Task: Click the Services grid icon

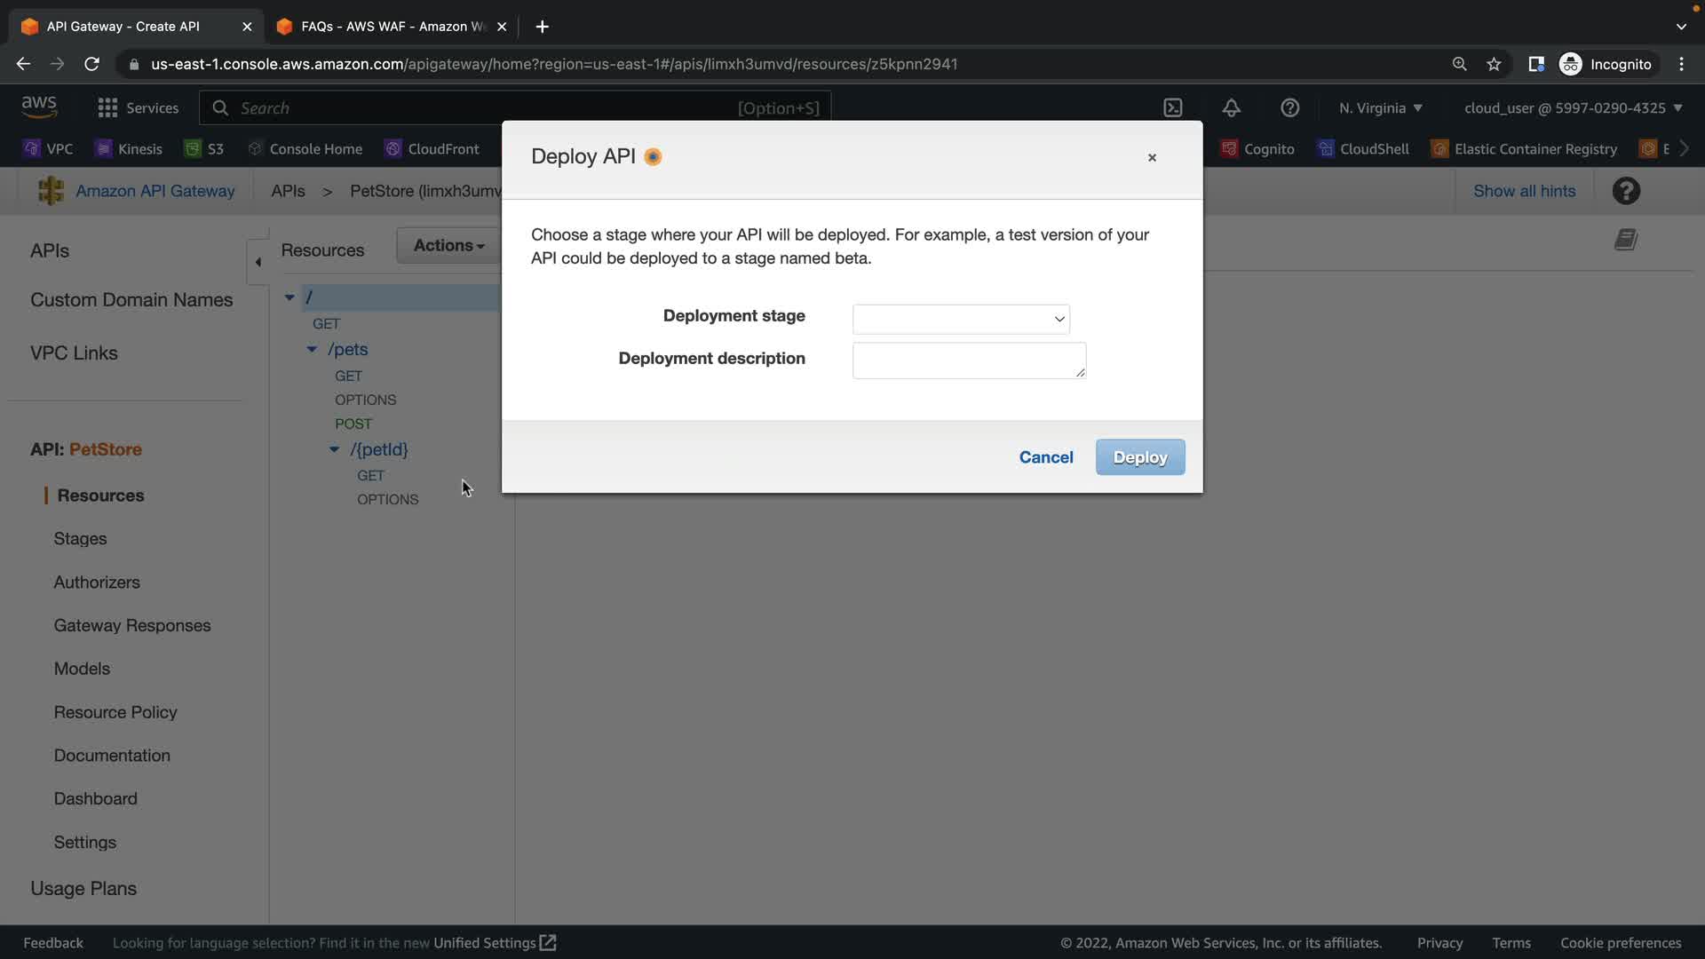Action: tap(107, 108)
